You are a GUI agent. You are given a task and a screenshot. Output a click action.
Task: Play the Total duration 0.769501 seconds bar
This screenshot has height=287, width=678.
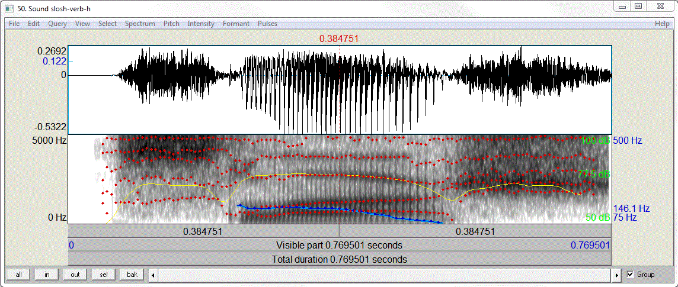(340, 259)
